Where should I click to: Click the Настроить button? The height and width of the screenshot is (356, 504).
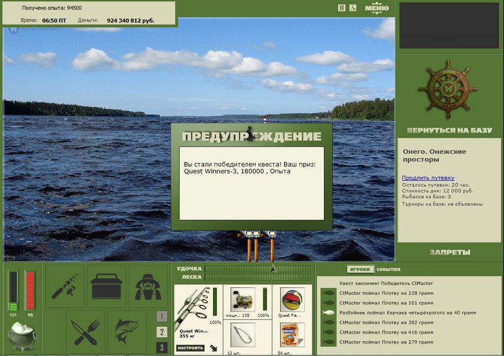click(x=190, y=348)
